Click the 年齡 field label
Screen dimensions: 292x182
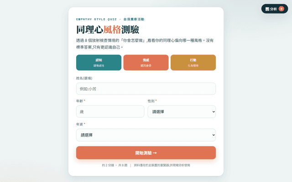coord(80,101)
